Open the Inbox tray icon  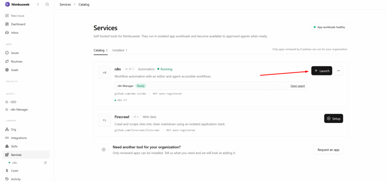coord(7,32)
